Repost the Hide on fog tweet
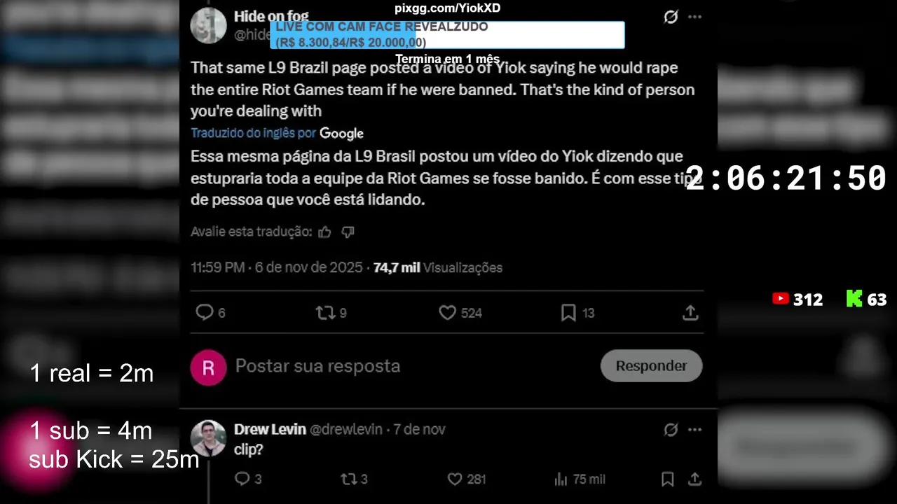Image resolution: width=897 pixels, height=504 pixels. tap(326, 313)
